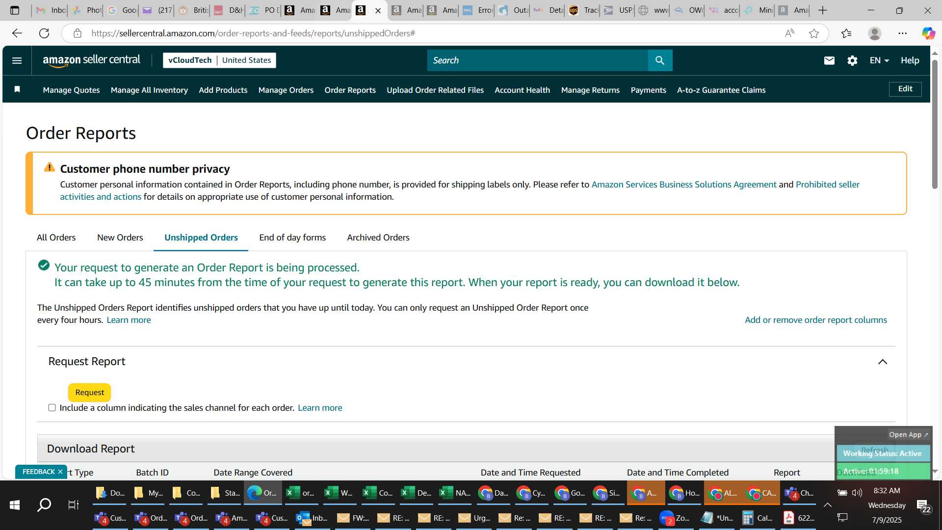The image size is (942, 530).
Task: Add this page to favorites star
Action: click(x=814, y=33)
